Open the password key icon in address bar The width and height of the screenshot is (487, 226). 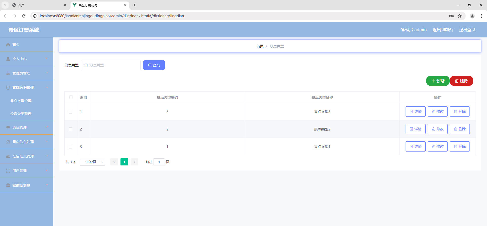tap(451, 16)
